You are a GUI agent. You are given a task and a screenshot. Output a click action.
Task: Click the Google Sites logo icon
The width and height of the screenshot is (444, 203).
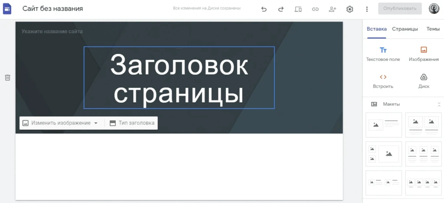pyautogui.click(x=7, y=9)
